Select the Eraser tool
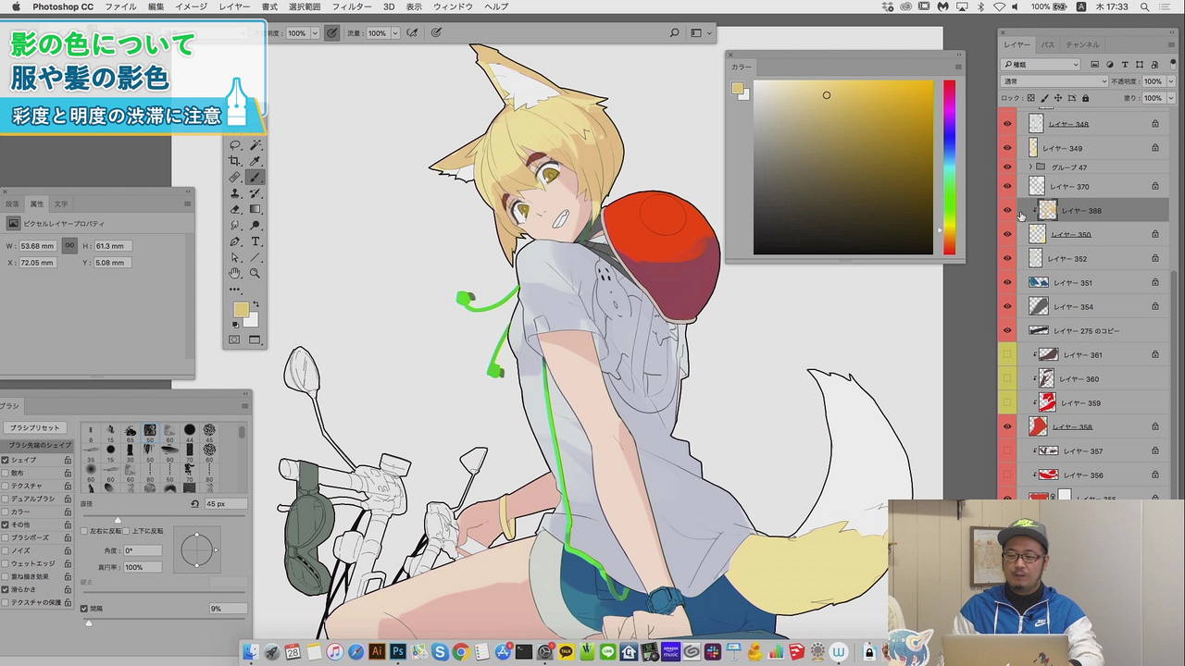 (x=235, y=209)
